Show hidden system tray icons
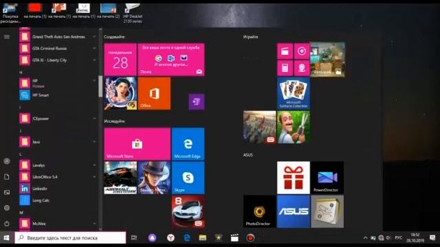The image size is (440, 247). click(365, 238)
